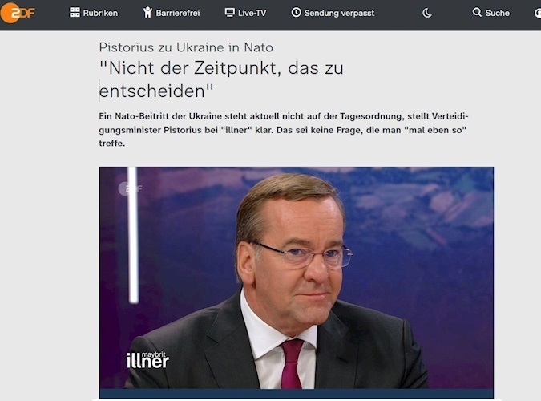
Task: Open the Barrierefrei menu item
Action: coord(172,13)
